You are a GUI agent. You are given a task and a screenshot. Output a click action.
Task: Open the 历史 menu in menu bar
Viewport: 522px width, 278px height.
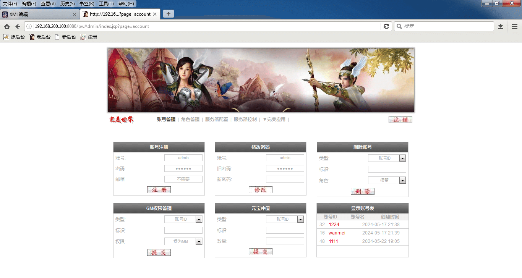(67, 4)
